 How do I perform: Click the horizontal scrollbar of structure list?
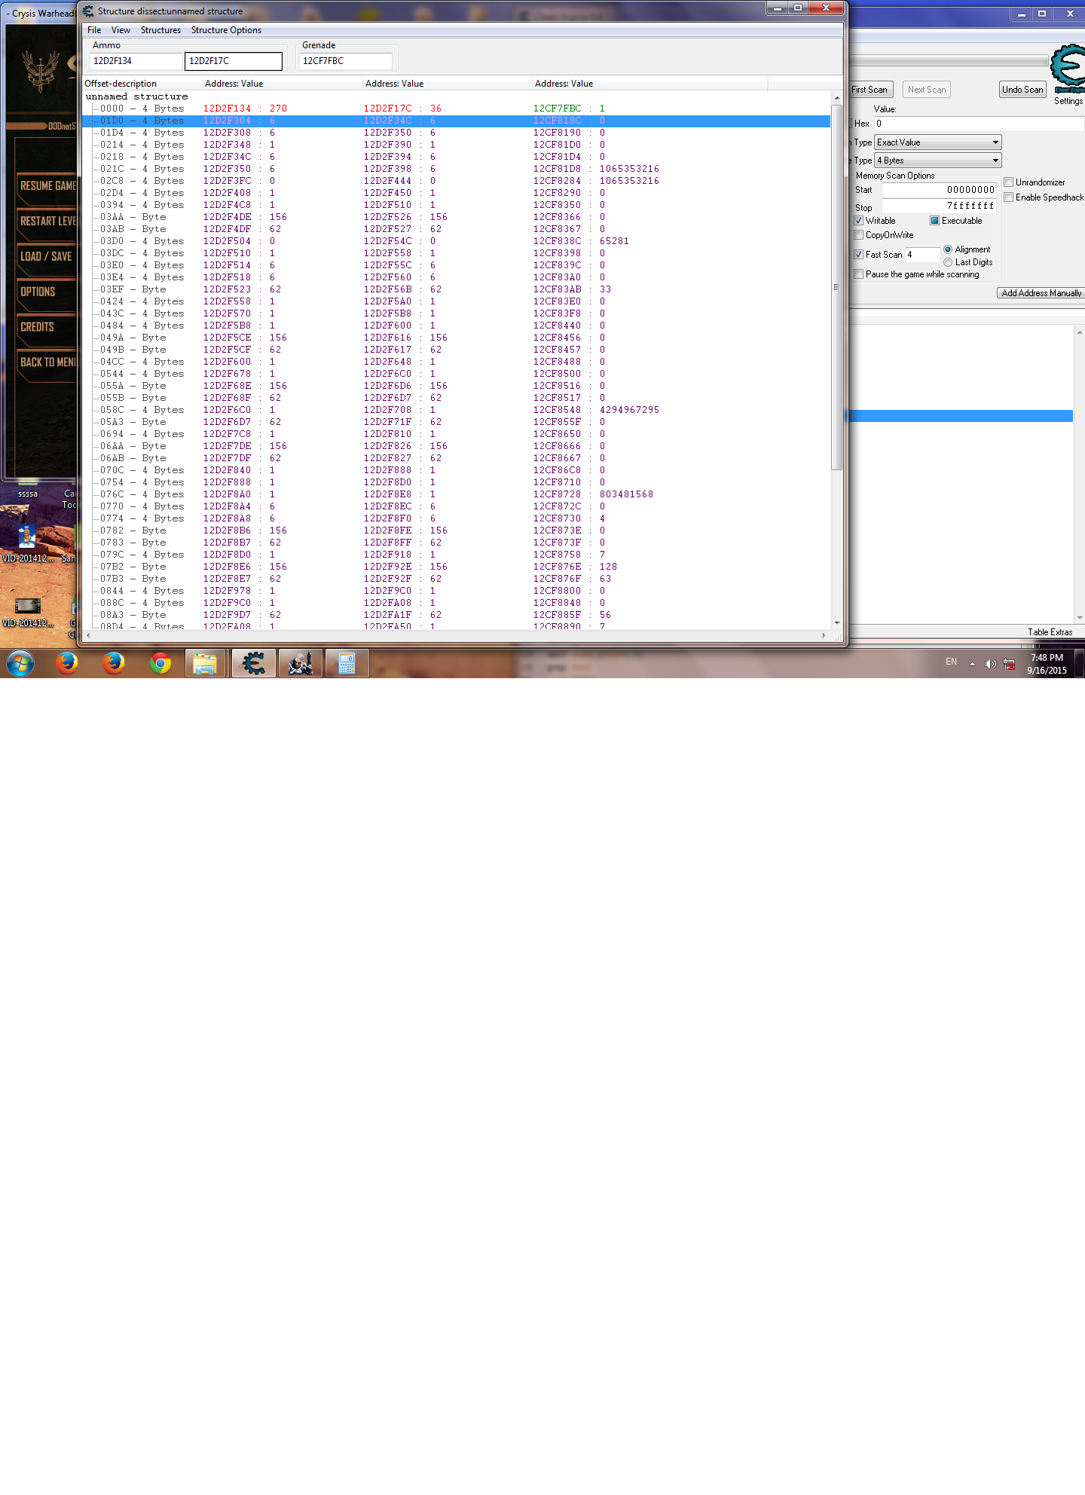(x=457, y=635)
